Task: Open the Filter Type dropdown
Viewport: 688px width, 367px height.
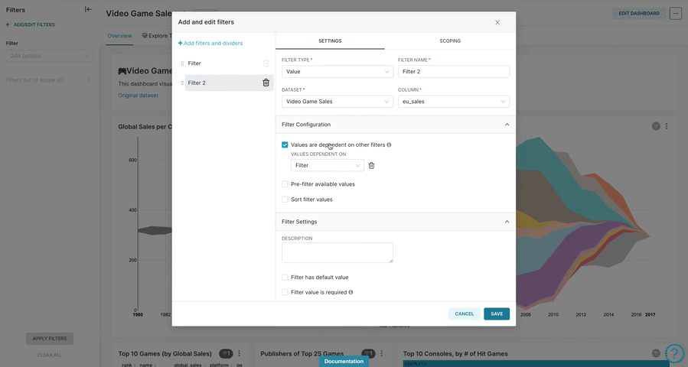Action: [x=337, y=72]
